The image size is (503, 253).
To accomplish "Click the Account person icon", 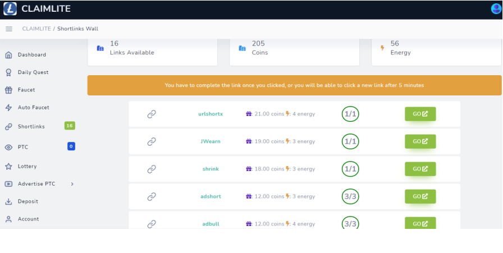I will (8, 219).
